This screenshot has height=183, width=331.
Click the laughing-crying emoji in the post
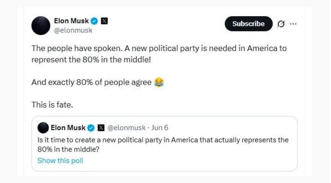point(159,82)
